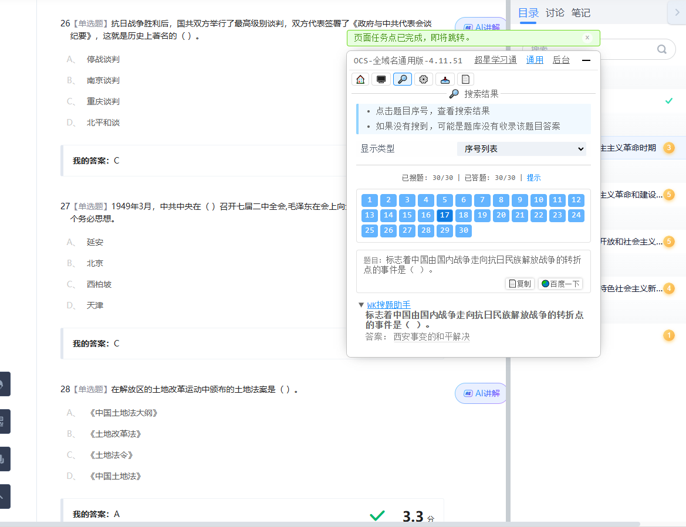Screen dimensions: 686x527
Task: Open the 超星学习通 link in OCS header
Action: (495, 60)
